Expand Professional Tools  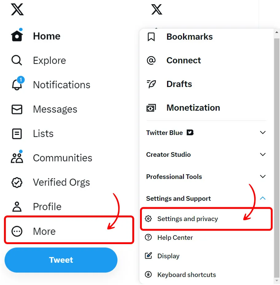pos(263,176)
